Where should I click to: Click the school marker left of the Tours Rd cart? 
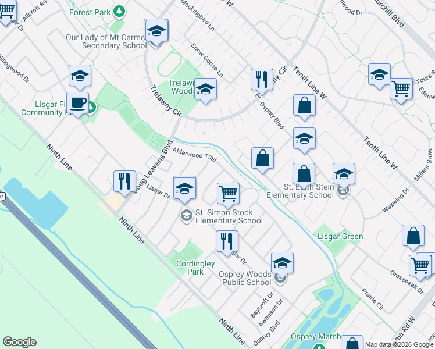coord(379,76)
